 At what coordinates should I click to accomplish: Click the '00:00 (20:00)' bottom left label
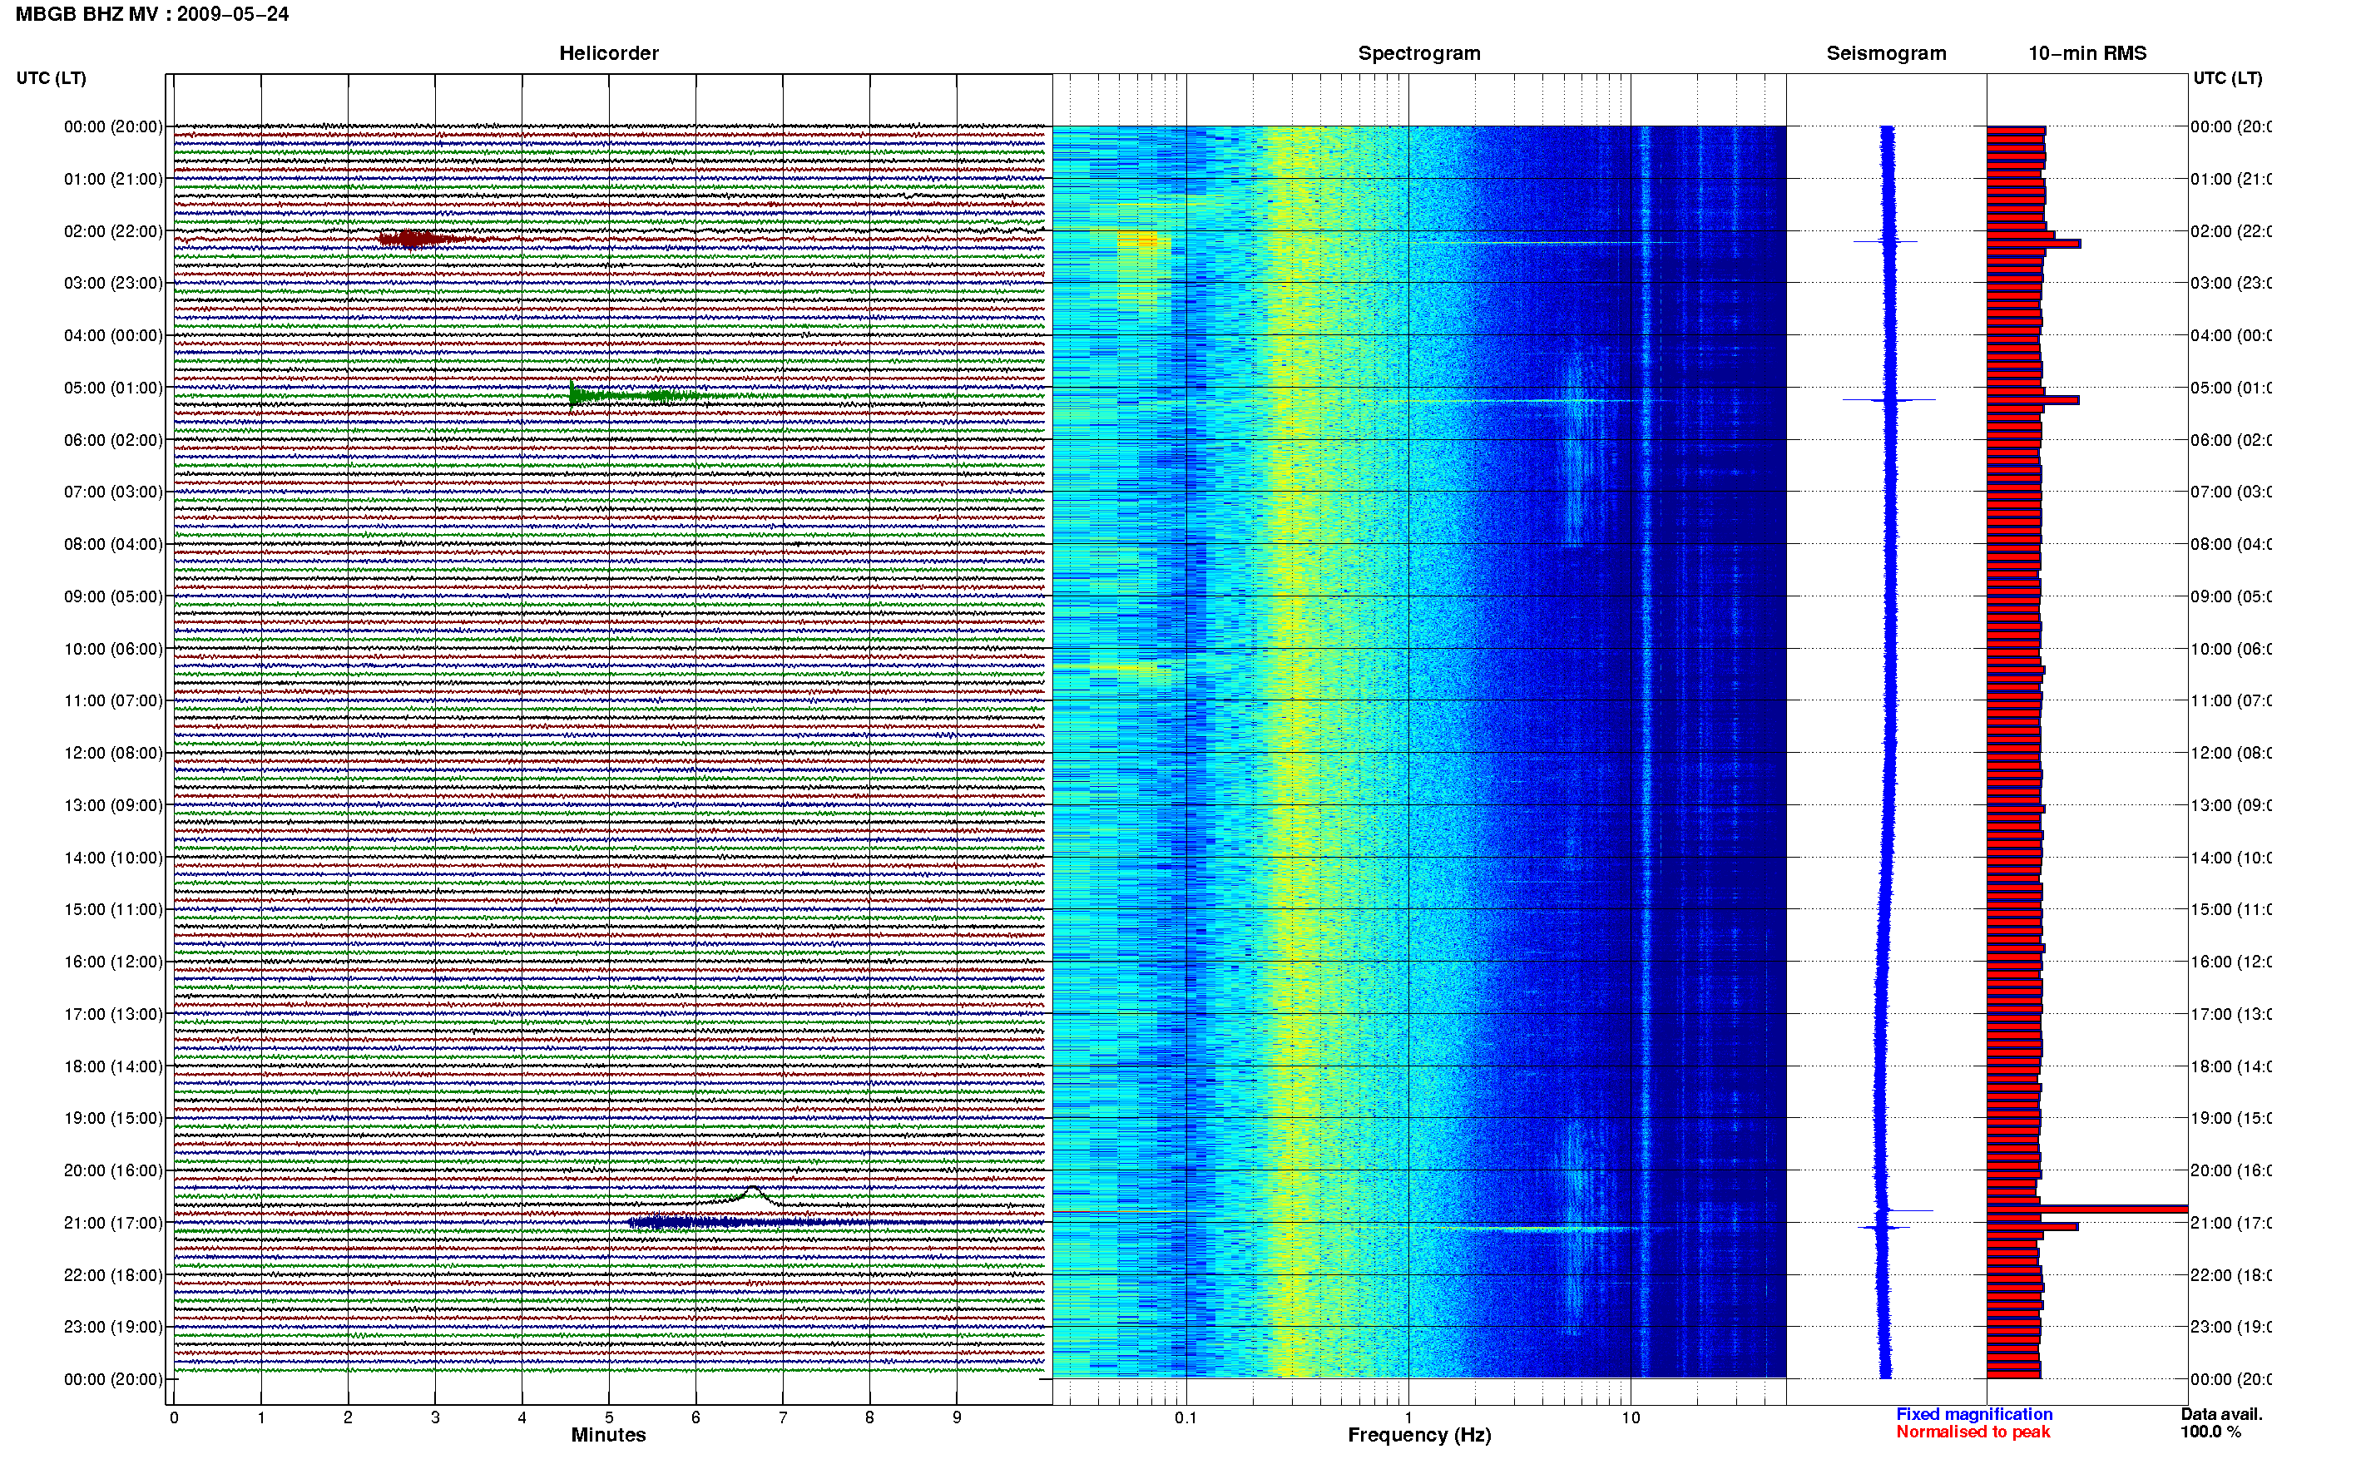click(x=113, y=1379)
